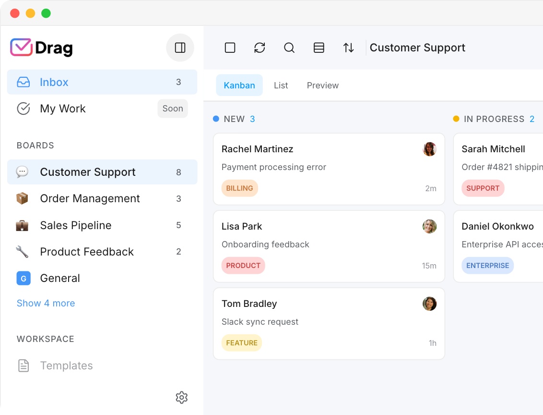Screen dimensions: 543x415
Task: Click the 15m timestamp on Lisa's card
Action: tap(429, 266)
